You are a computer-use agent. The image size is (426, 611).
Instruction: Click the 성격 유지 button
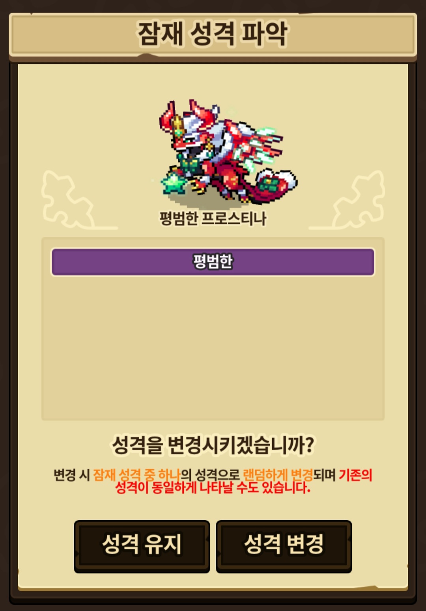pos(142,546)
